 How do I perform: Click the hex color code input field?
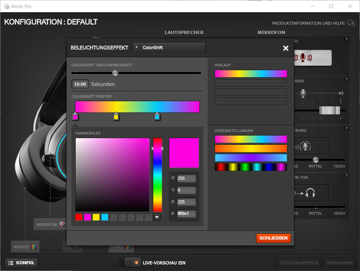[186, 214]
